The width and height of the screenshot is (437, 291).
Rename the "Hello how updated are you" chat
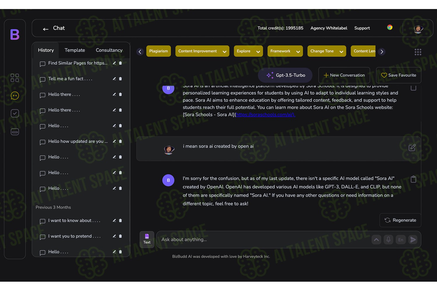[114, 141]
